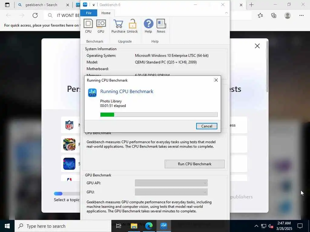Click the Unlock padlock icon
Image resolution: width=310 pixels, height=232 pixels.
coord(132,26)
